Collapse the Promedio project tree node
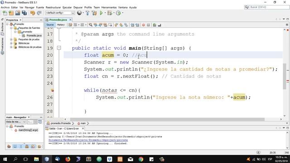This screenshot has width=290, height=163. (x=7, y=24)
